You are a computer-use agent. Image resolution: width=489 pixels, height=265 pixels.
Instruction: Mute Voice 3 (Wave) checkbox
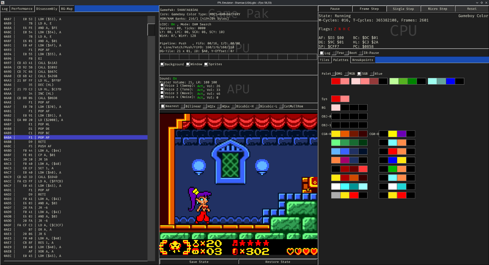(162, 93)
